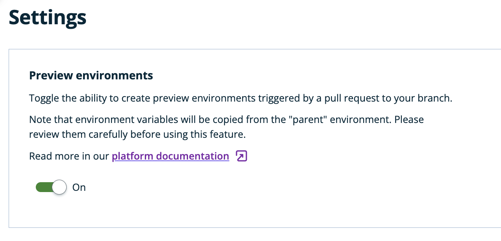Select the Settings page heading
The height and width of the screenshot is (241, 501).
pyautogui.click(x=48, y=18)
